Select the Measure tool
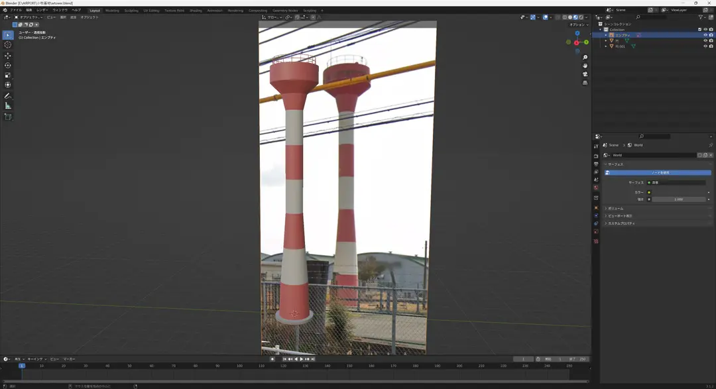 [x=8, y=106]
